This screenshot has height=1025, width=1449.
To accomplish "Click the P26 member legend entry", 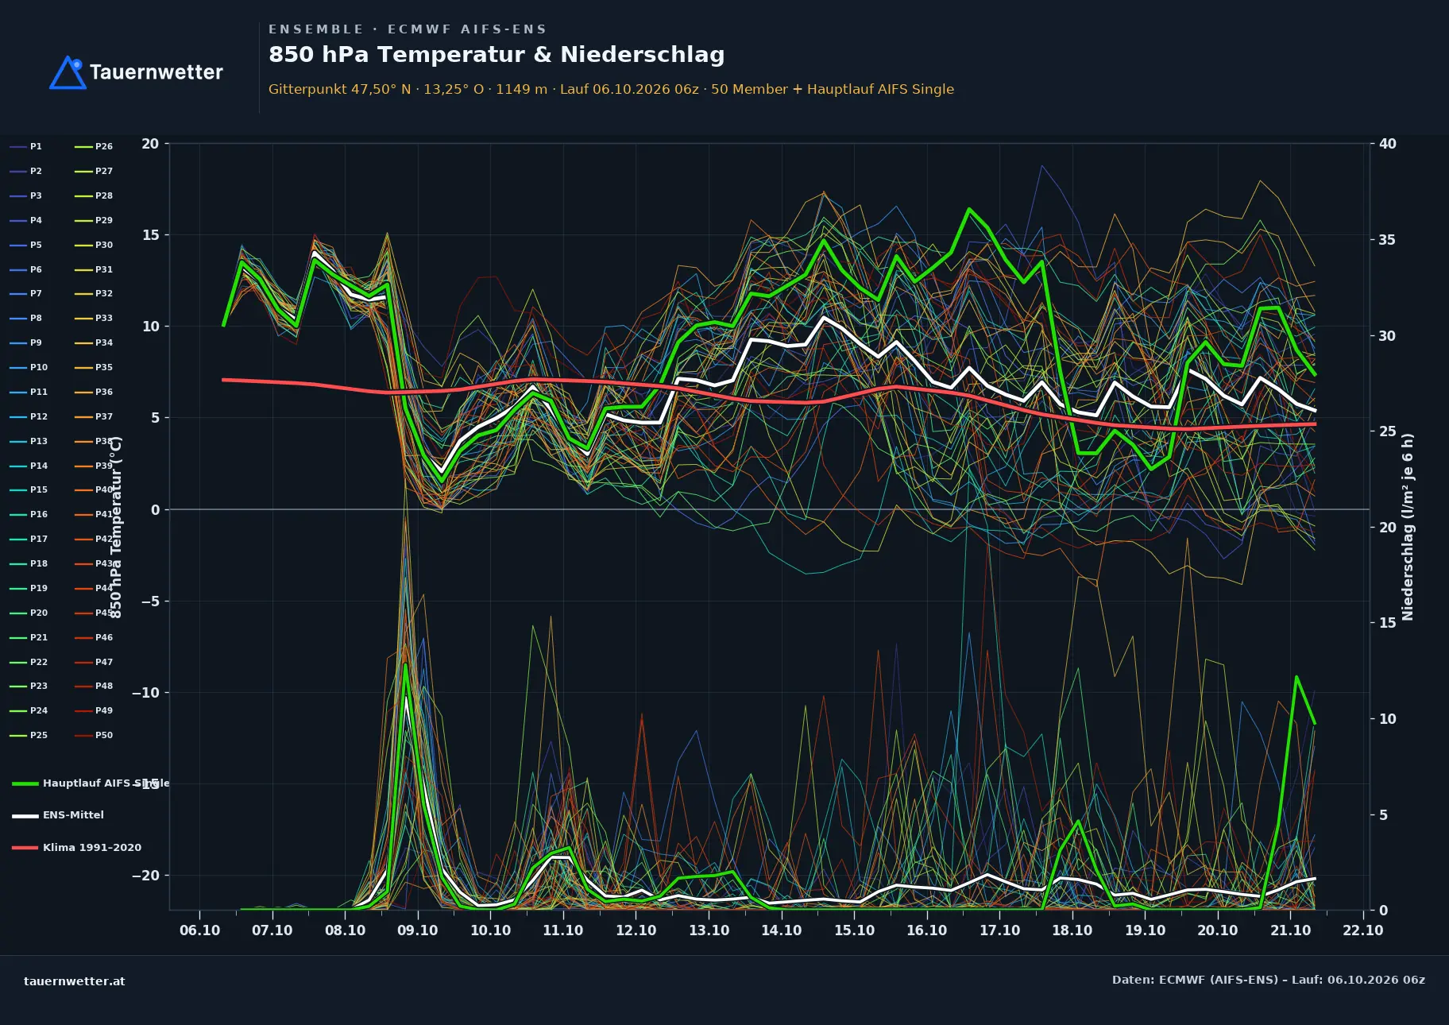I will [94, 146].
